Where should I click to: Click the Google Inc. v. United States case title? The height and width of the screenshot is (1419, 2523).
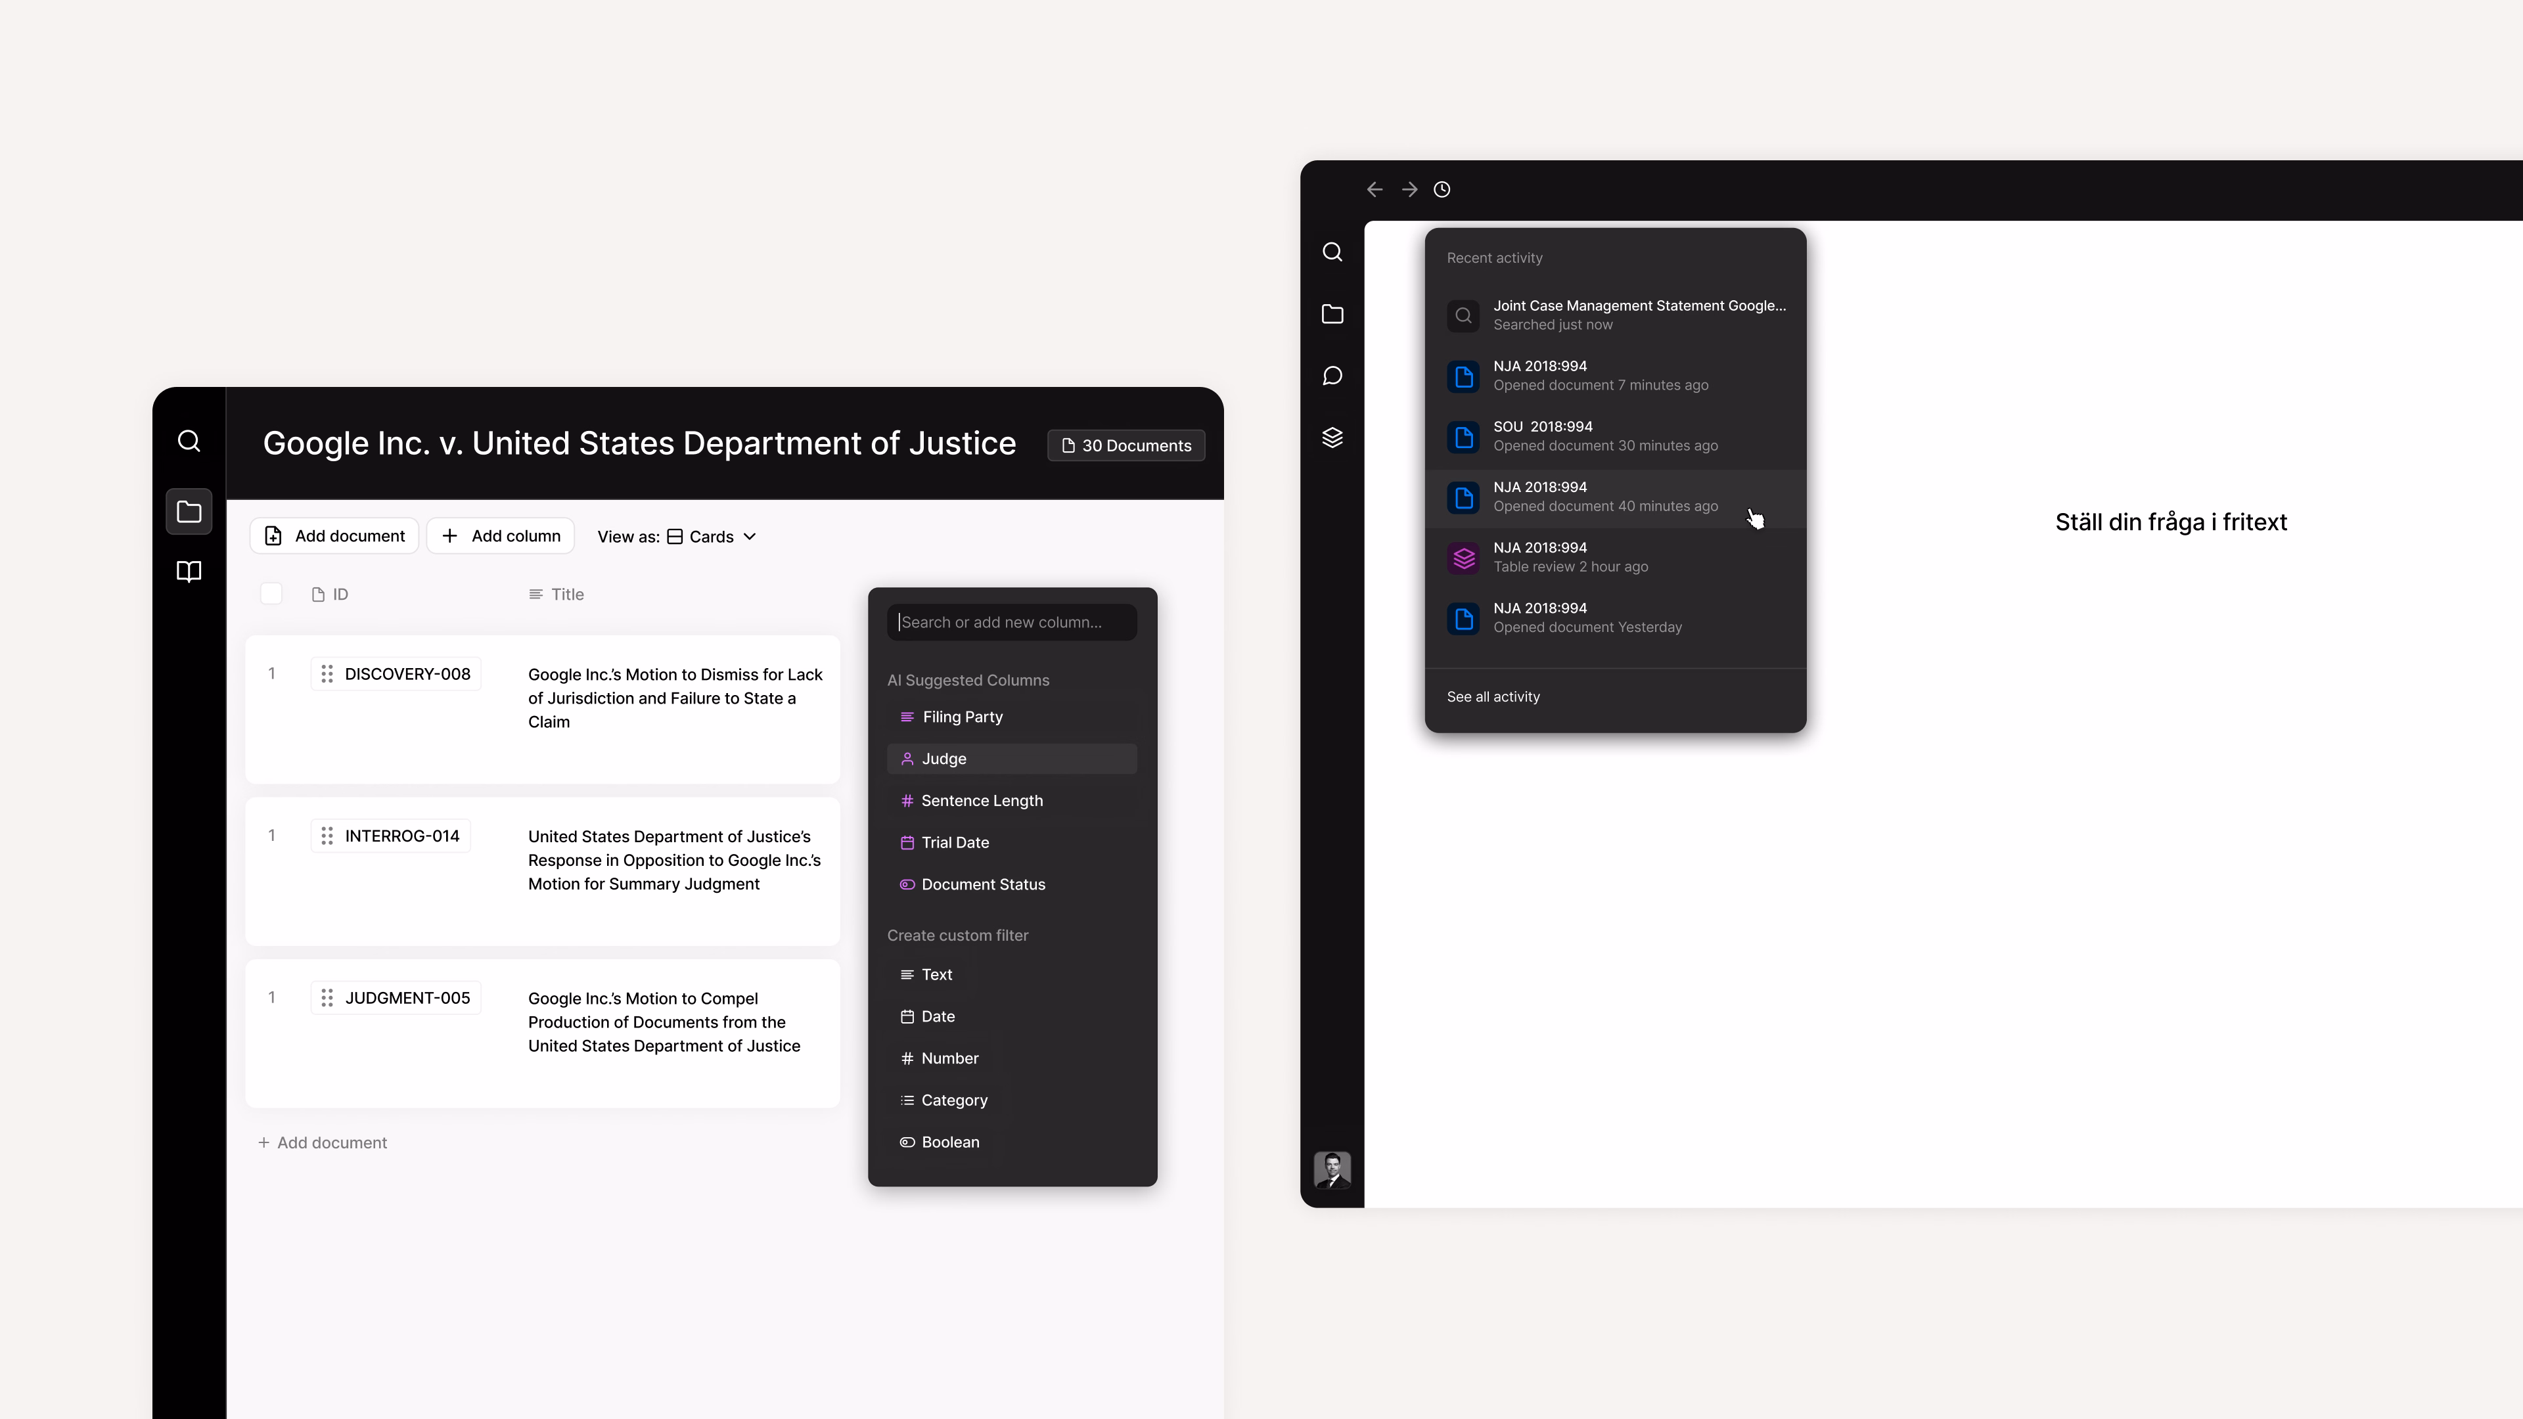(639, 443)
